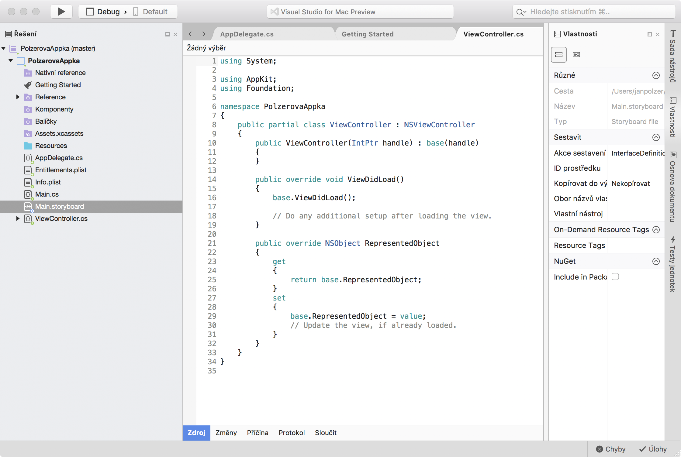Open the Akce sestavení value InterfaceDefinition

[x=637, y=153]
